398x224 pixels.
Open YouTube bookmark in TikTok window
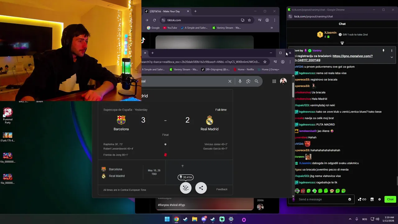click(x=170, y=28)
